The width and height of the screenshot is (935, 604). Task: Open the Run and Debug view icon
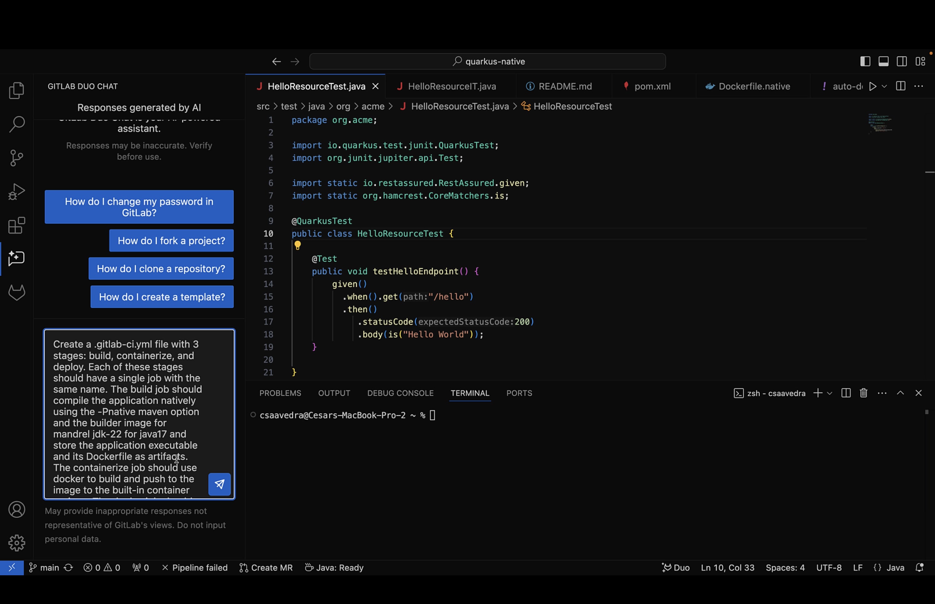coord(17,192)
